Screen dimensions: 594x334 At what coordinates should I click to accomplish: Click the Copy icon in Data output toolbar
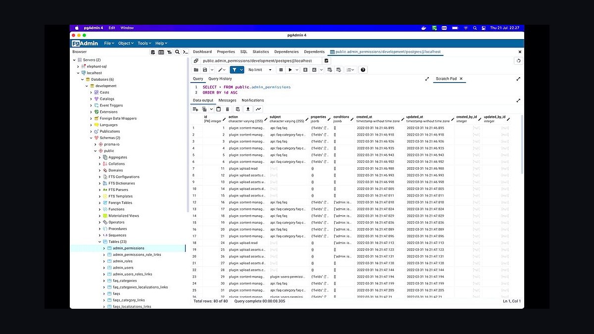(204, 109)
